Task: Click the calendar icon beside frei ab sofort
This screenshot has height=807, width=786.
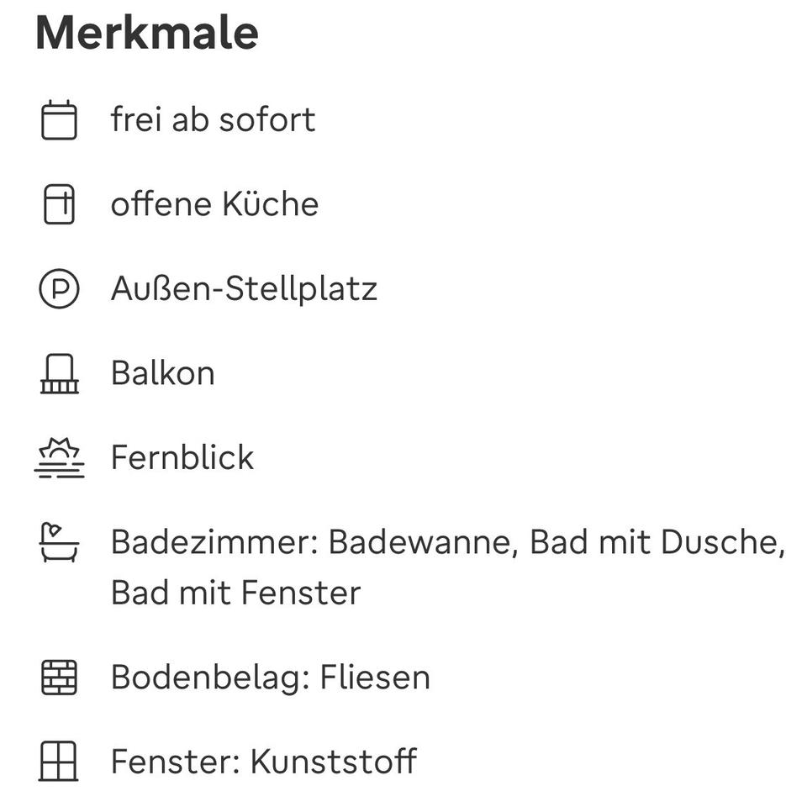Action: click(x=59, y=120)
